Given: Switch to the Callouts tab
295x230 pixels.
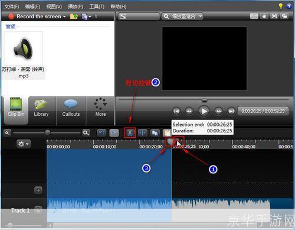Looking at the screenshot, I should pos(71,108).
